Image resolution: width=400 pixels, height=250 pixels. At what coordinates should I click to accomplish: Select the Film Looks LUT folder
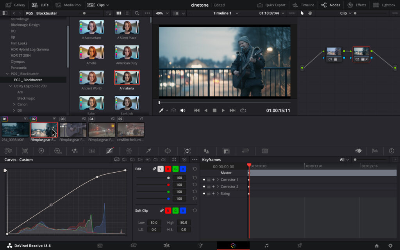tap(19, 43)
